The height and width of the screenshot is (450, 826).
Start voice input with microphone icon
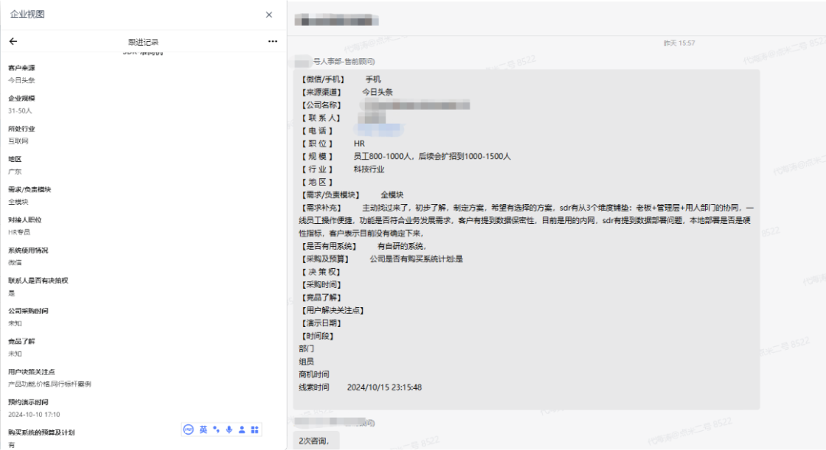(x=229, y=429)
